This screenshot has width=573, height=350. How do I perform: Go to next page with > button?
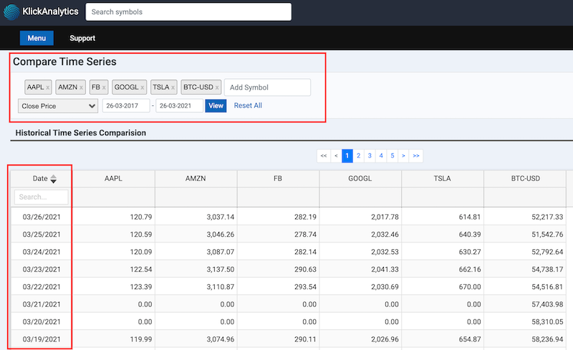[403, 155]
